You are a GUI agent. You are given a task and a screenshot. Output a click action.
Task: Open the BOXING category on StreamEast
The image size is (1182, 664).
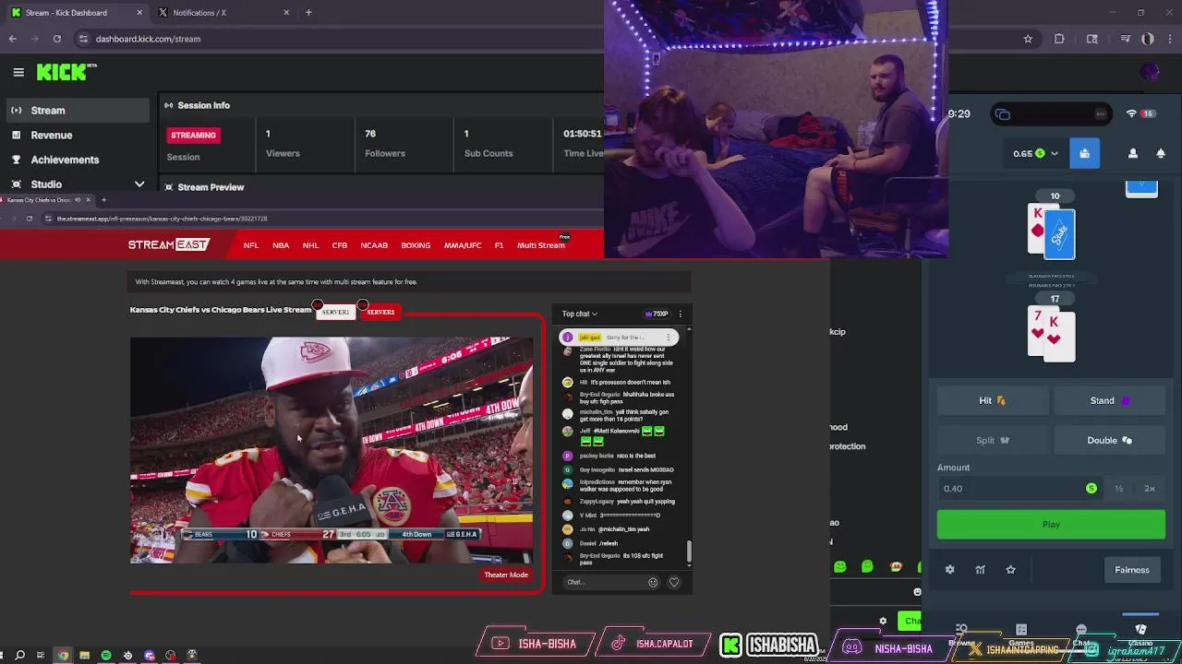click(416, 245)
